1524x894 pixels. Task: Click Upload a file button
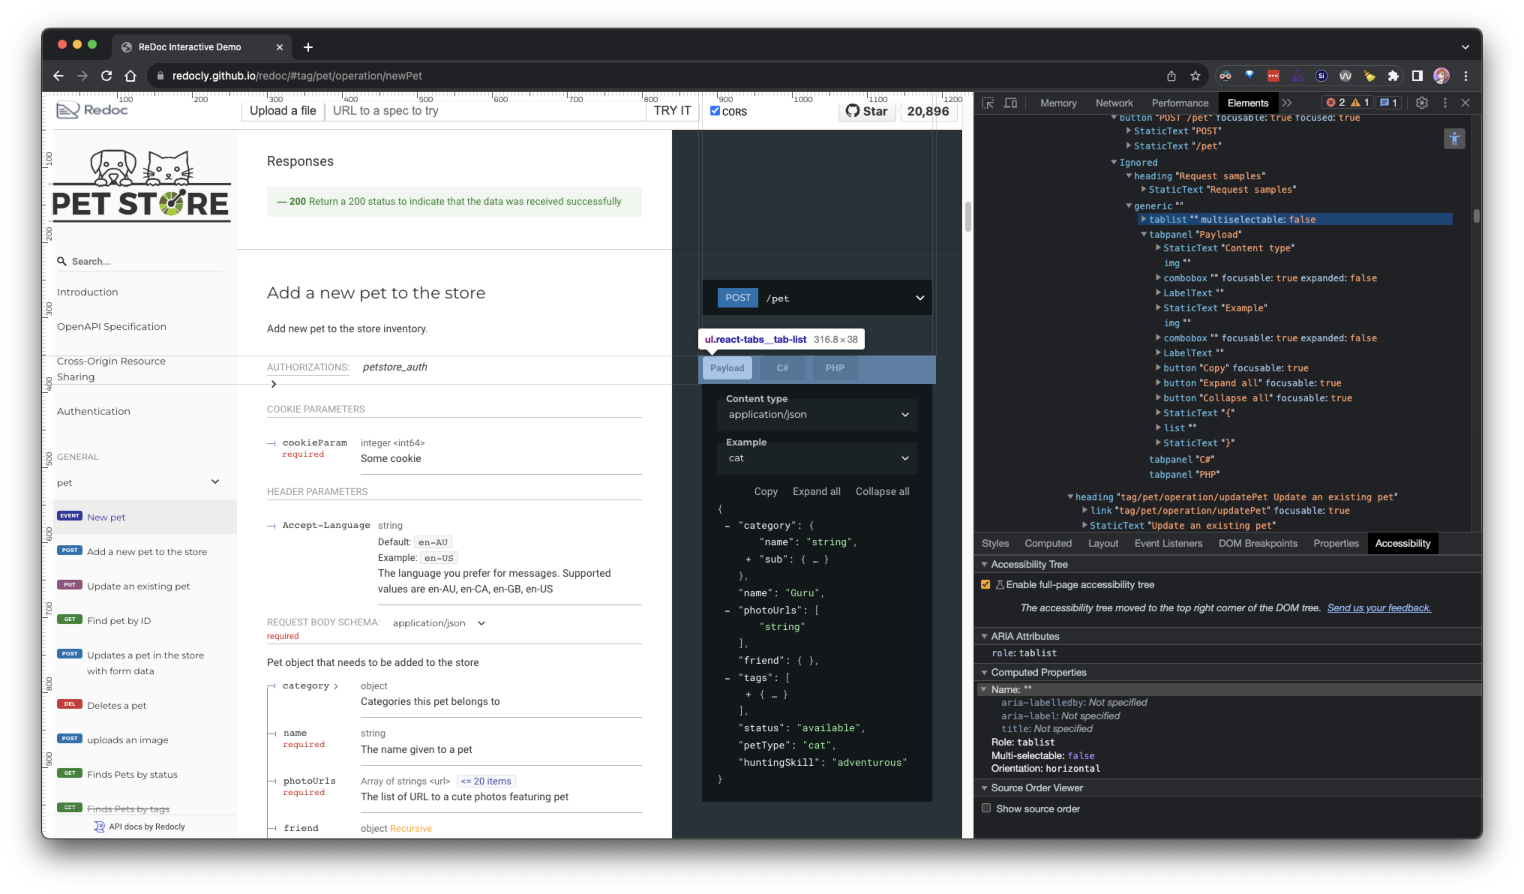pyautogui.click(x=282, y=111)
